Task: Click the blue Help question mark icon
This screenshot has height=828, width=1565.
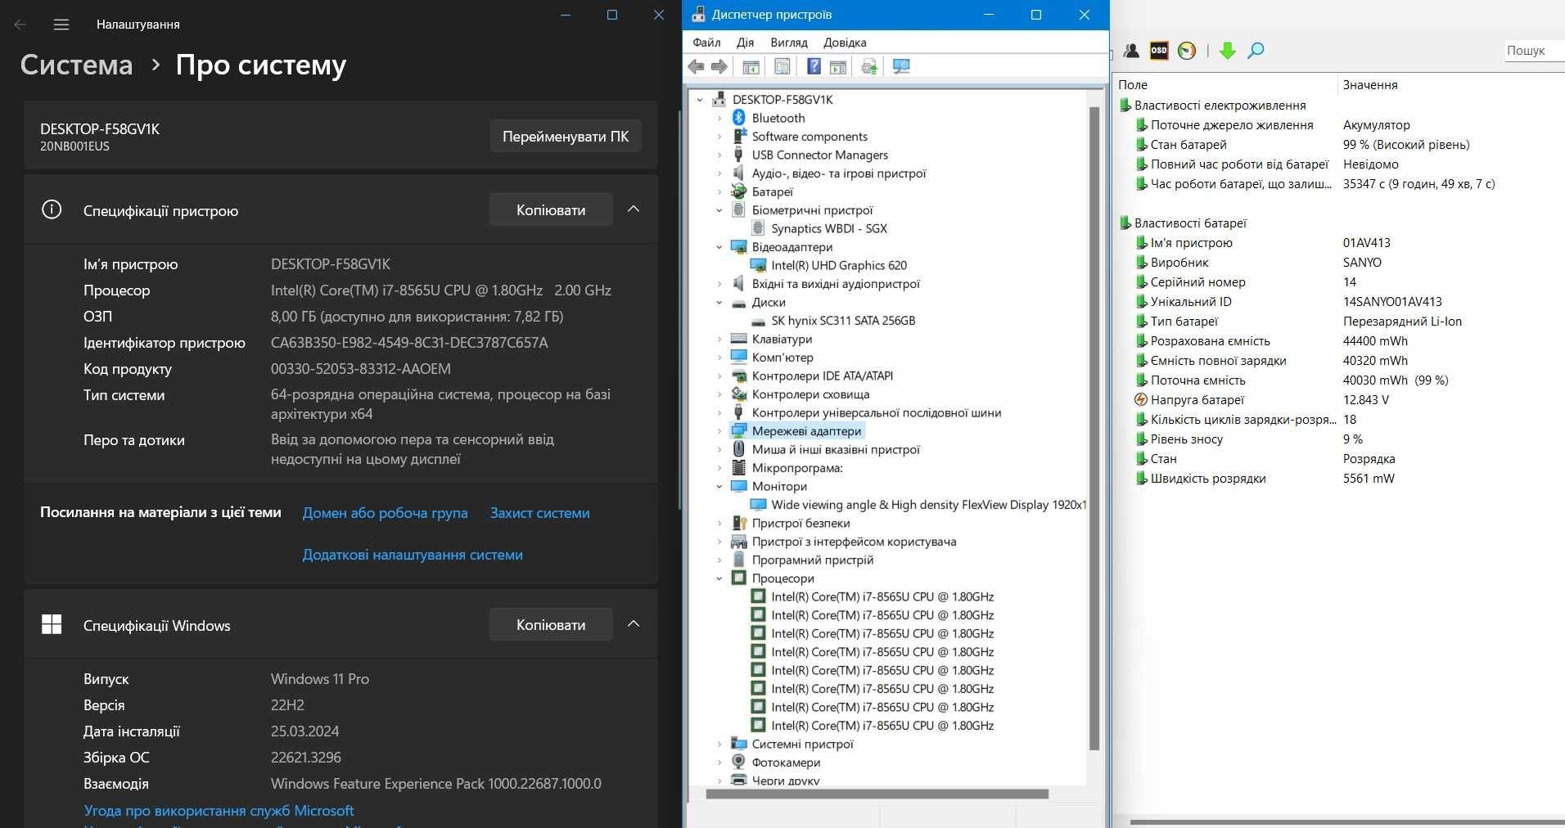Action: coord(814,67)
